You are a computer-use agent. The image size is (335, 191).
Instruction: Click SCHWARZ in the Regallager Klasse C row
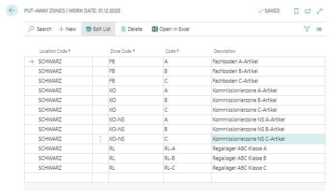50,168
